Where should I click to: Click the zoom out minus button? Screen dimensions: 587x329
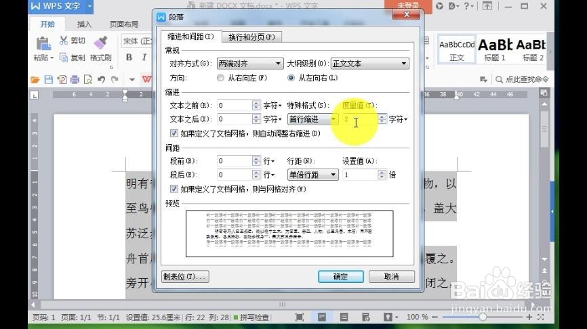click(x=434, y=317)
